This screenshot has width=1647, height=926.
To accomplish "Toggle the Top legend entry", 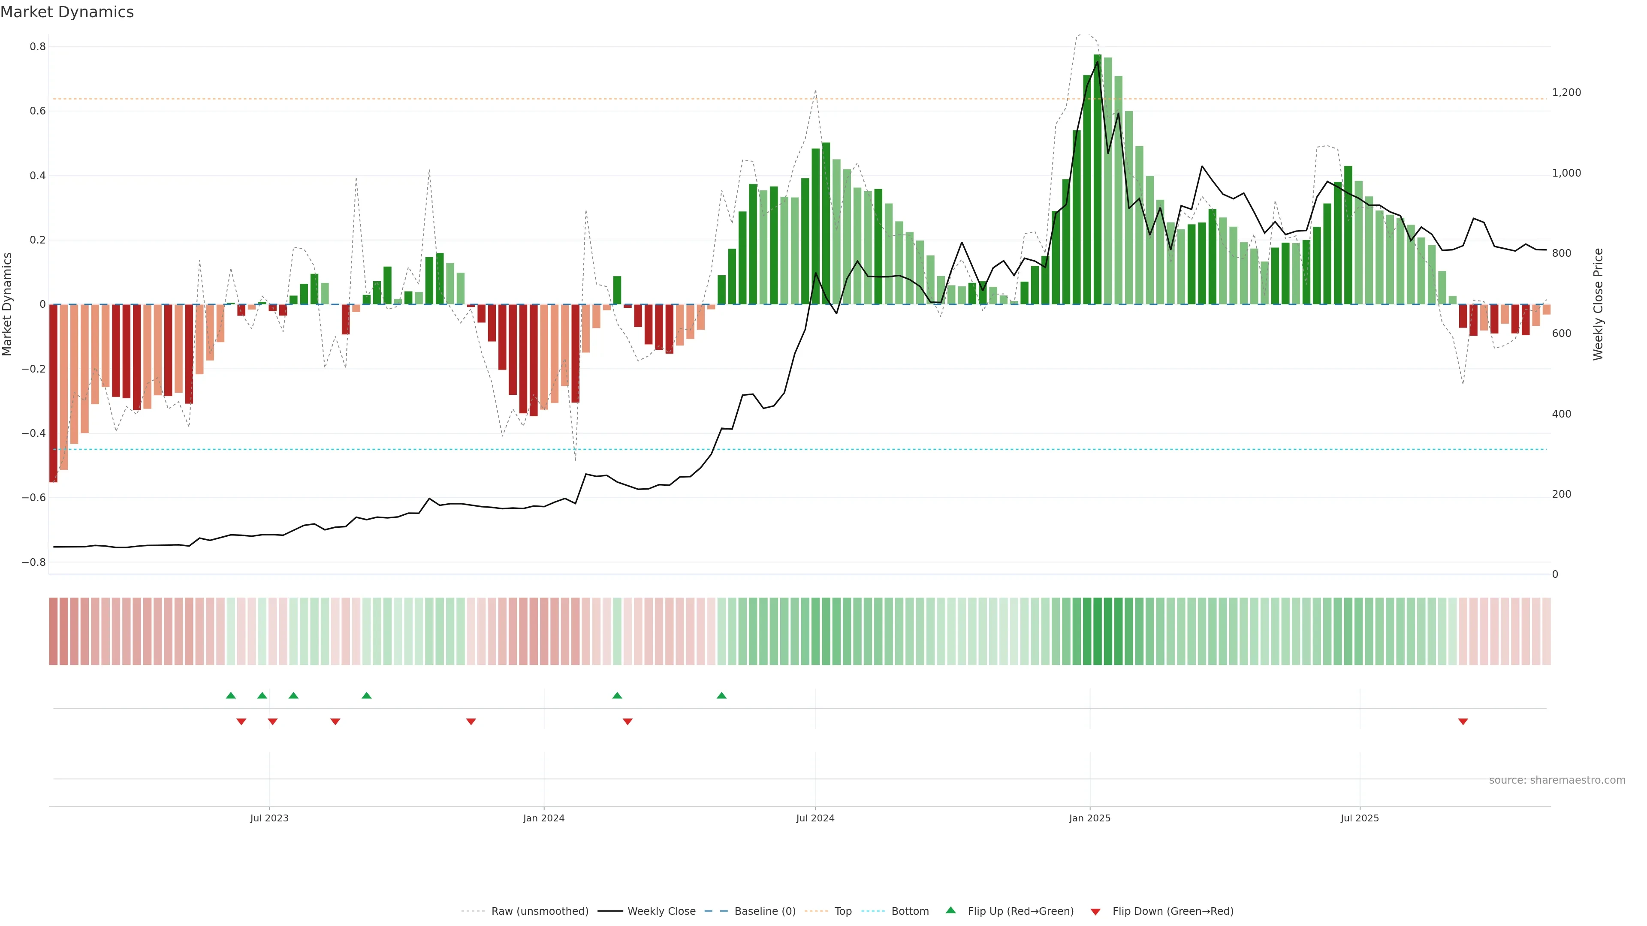I will pyautogui.click(x=843, y=911).
